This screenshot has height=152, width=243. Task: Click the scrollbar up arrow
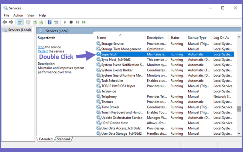239,37
